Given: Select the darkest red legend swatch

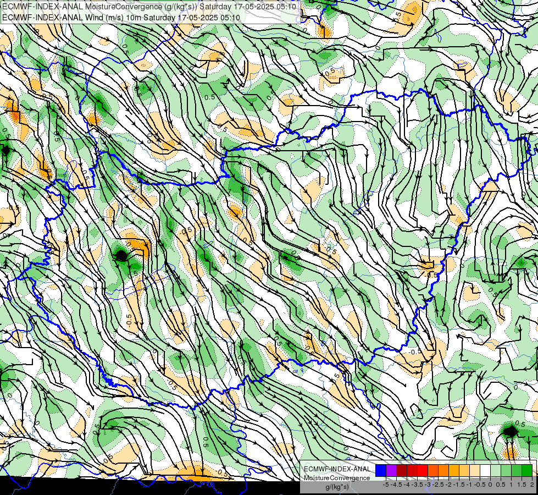Looking at the screenshot, I should (402, 470).
